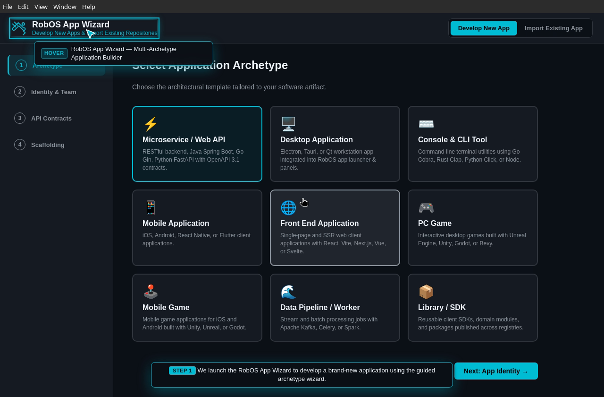Choose the Library / SDK archetype title
Image resolution: width=604 pixels, height=397 pixels.
(442, 308)
